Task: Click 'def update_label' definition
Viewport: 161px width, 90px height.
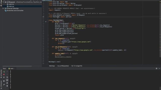Action: point(65,53)
